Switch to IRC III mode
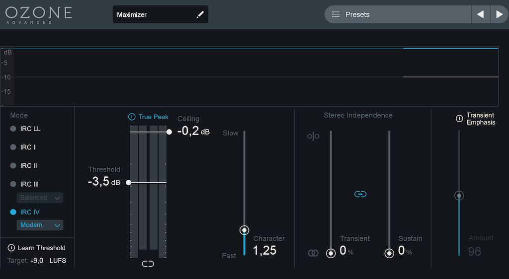The width and height of the screenshot is (509, 279). point(13,184)
